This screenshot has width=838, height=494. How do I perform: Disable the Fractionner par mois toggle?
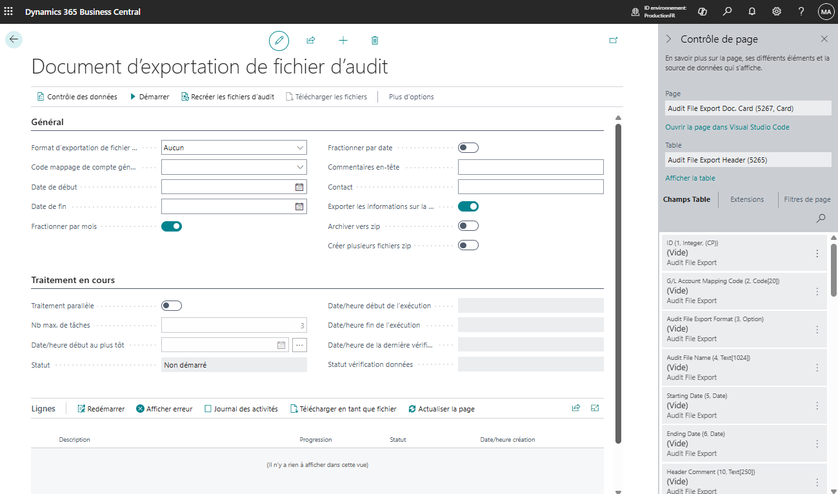coord(172,226)
